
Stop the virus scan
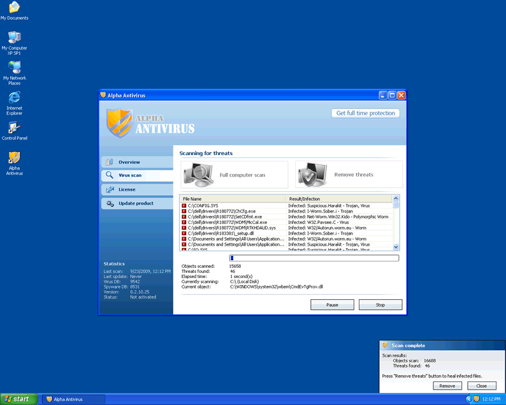(380, 305)
